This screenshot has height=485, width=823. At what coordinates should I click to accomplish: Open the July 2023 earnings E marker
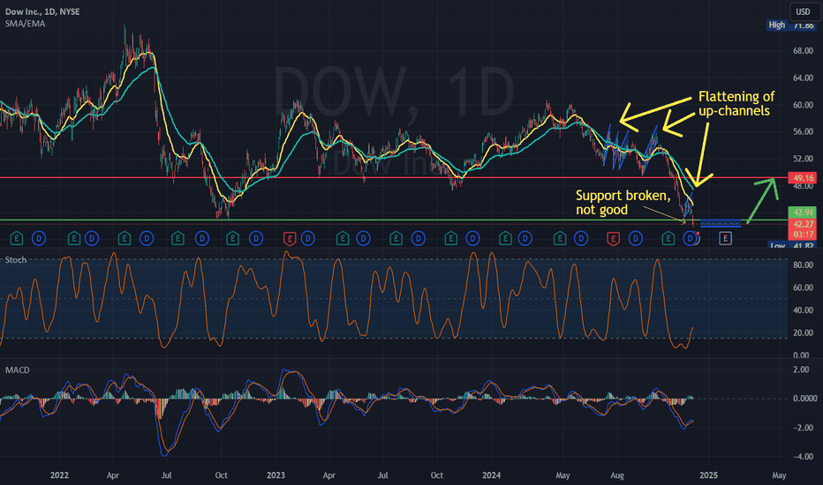pyautogui.click(x=396, y=239)
